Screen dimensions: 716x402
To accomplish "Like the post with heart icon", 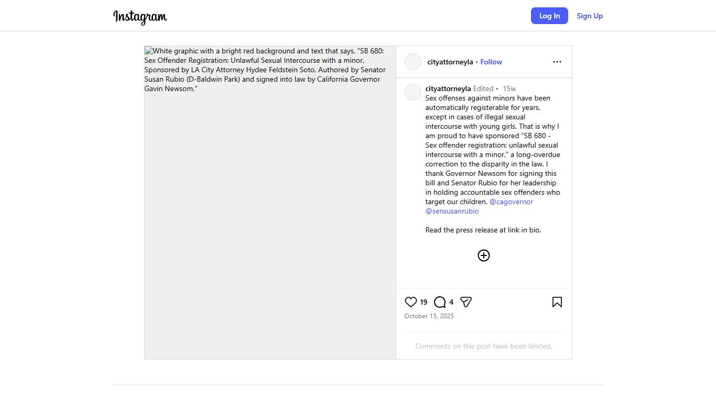I will (x=411, y=302).
